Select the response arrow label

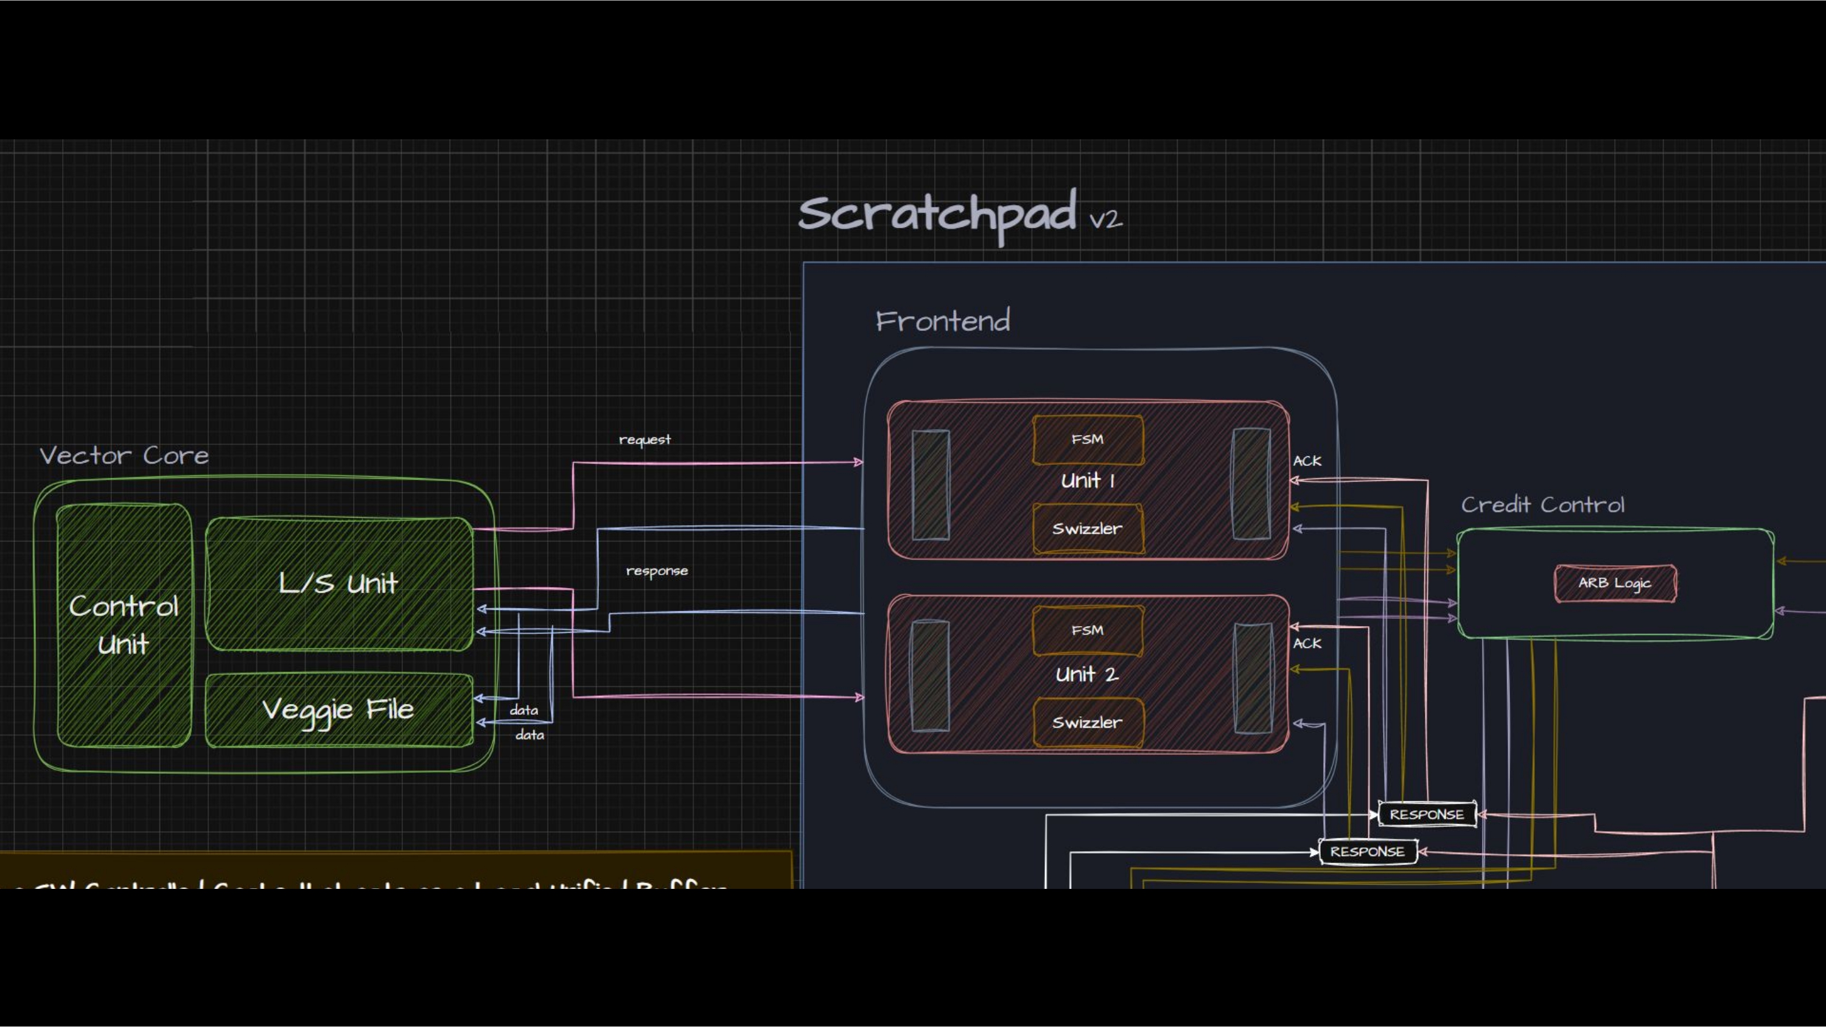(656, 571)
